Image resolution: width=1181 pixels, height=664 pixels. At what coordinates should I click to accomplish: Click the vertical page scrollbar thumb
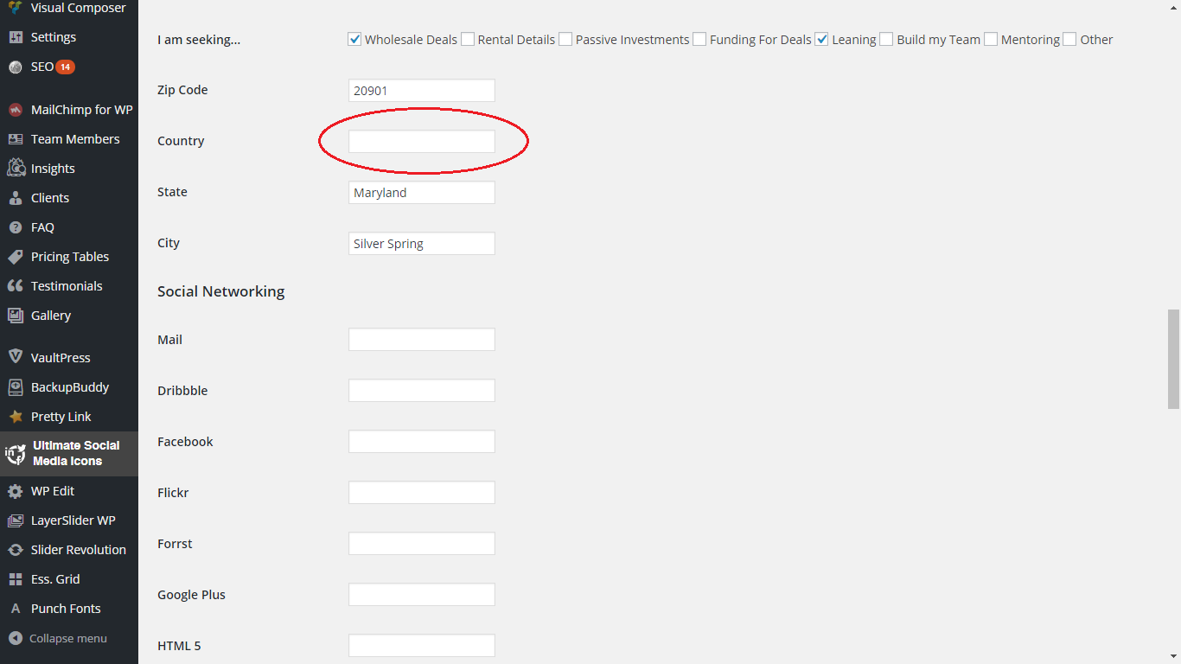[x=1173, y=358]
